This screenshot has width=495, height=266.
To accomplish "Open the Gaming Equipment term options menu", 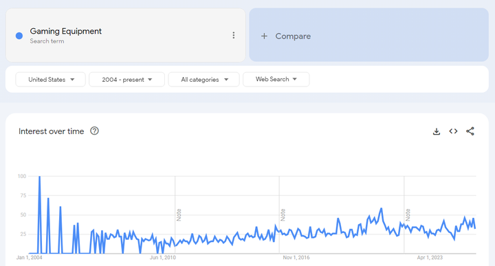I will point(234,35).
